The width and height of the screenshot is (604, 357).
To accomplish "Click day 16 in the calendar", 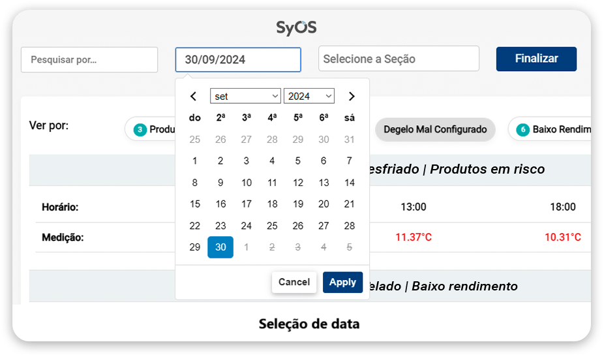I will [220, 204].
